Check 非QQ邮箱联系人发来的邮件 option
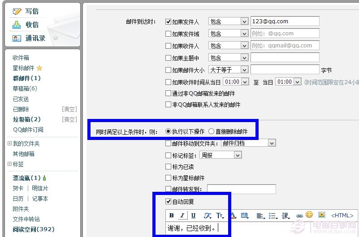Screen dimensions: 359x237 168,105
